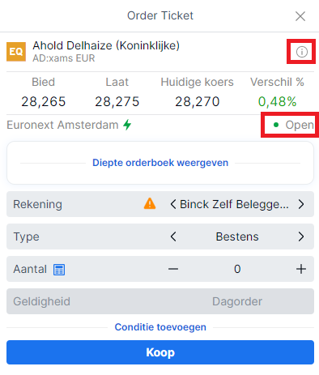319x375 pixels.
Task: Open the Geldigheid Dagorder selector
Action: click(160, 301)
